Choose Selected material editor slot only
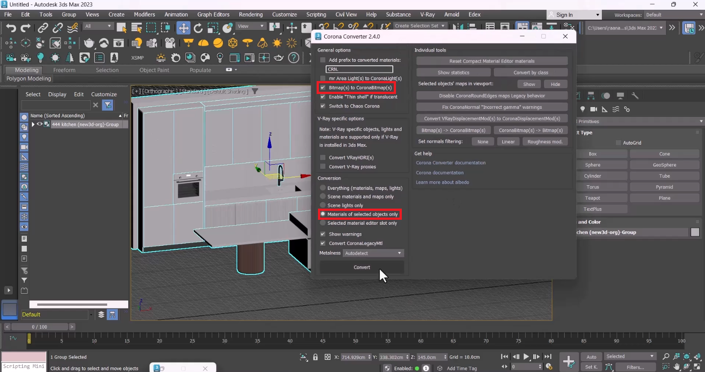Viewport: 705px width, 372px height. pos(322,223)
